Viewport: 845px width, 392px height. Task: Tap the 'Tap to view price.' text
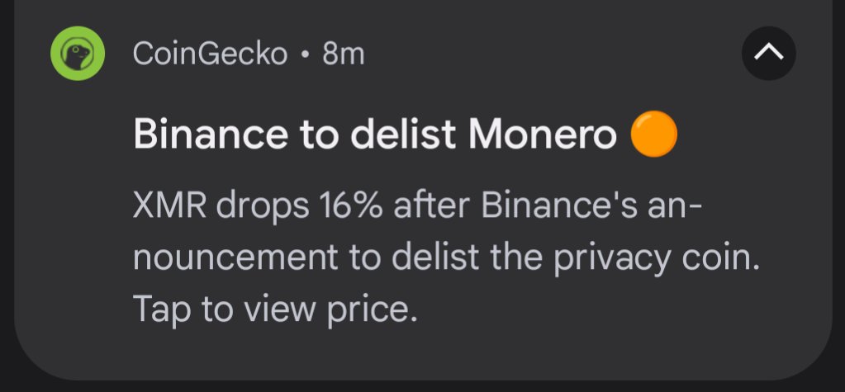pos(271,309)
